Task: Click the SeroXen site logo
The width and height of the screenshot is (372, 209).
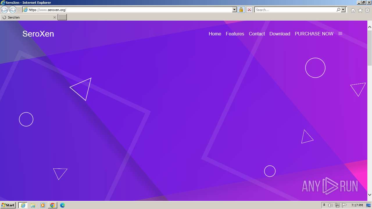Action: pos(38,34)
